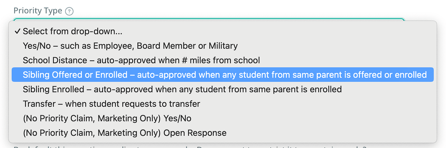This screenshot has width=446, height=148.
Task: Choose Sibling Enrolled auto-approved option
Action: click(x=182, y=89)
